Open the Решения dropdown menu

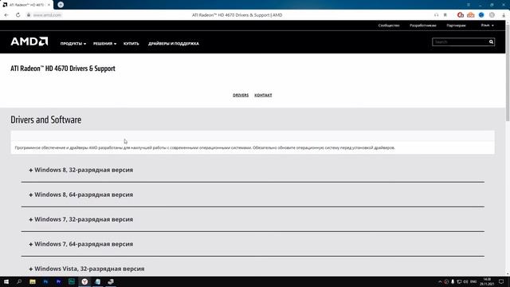point(104,44)
